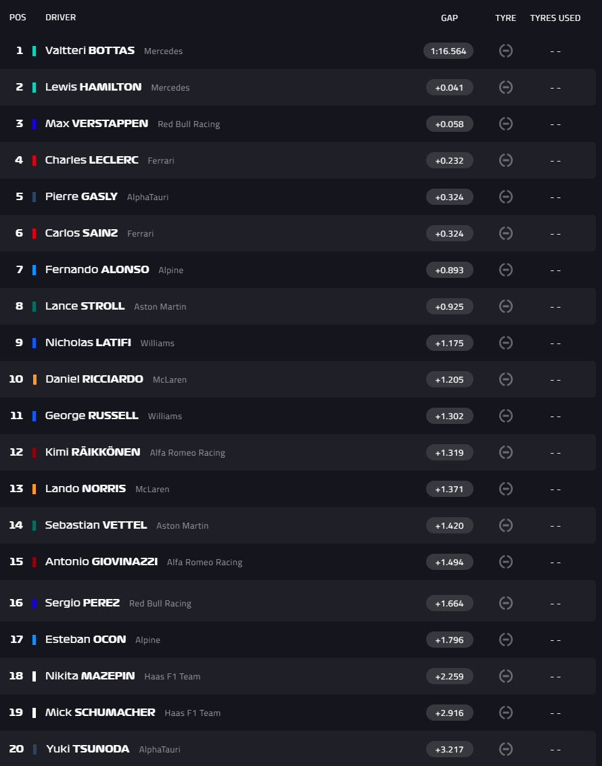Open Charles LECLERC driver entry
Viewport: 602px width, 766px height.
[x=92, y=160]
